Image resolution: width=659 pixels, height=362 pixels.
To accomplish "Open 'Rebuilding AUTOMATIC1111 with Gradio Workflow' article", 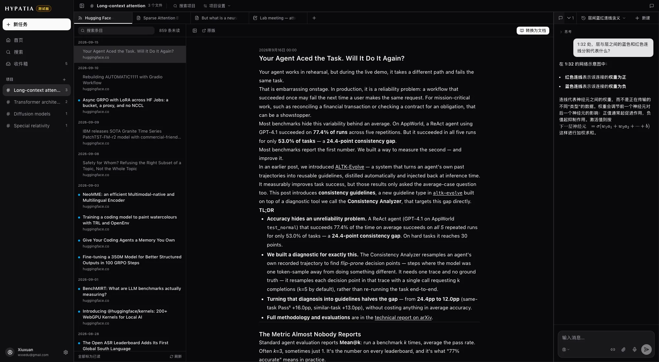I will click(x=130, y=83).
